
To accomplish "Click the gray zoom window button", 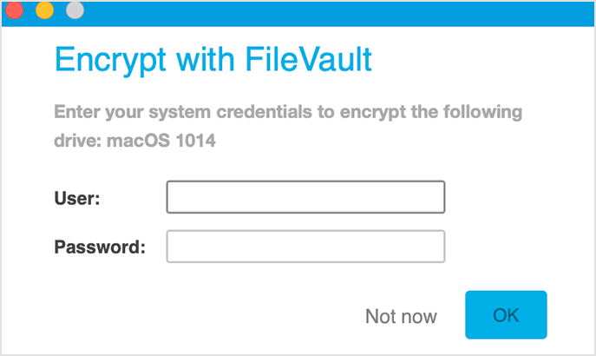I will coord(75,10).
